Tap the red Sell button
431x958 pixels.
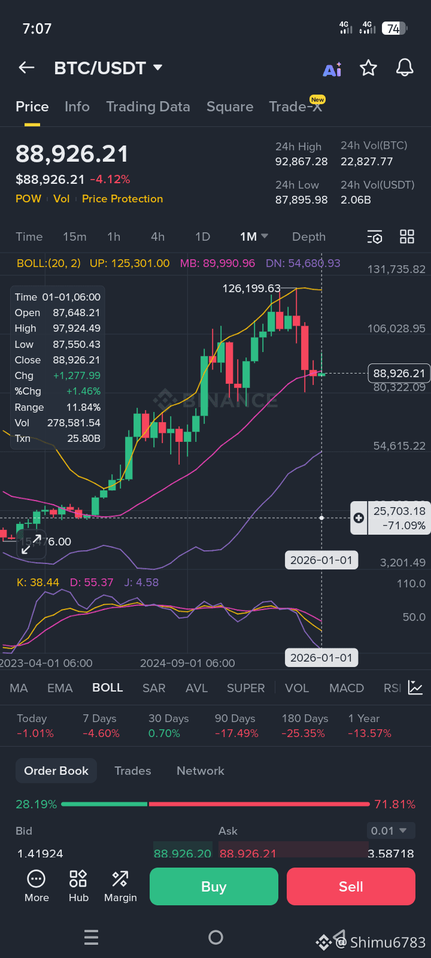[351, 887]
